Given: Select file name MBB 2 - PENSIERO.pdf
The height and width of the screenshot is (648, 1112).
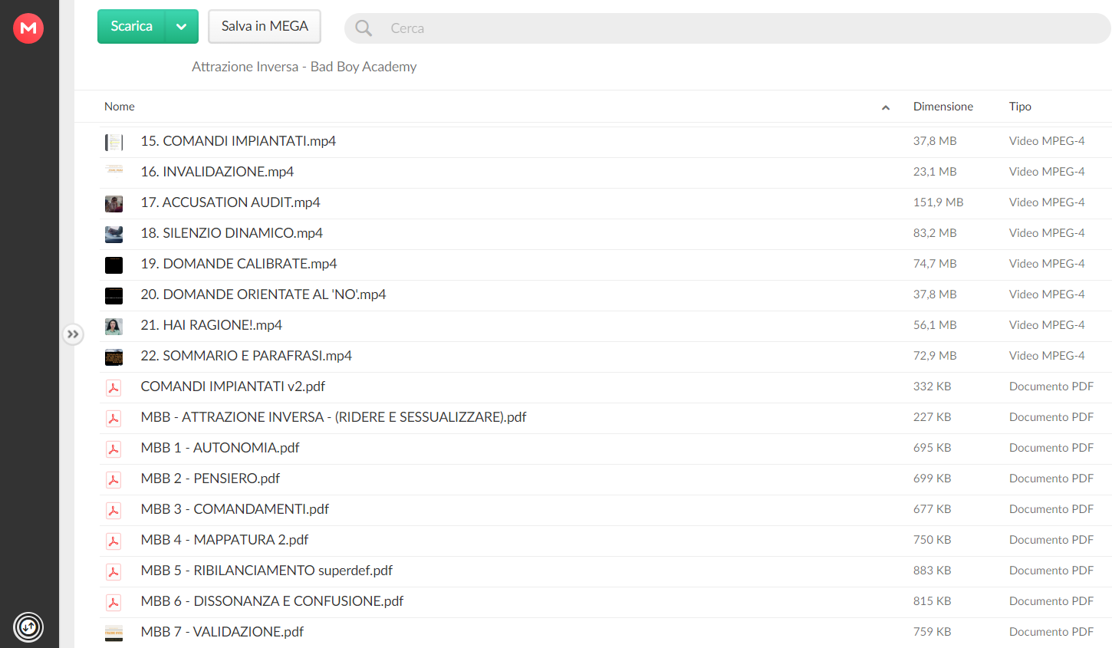Looking at the screenshot, I should (210, 479).
